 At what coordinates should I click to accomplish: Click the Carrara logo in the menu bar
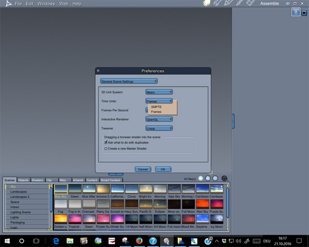(x=8, y=4)
